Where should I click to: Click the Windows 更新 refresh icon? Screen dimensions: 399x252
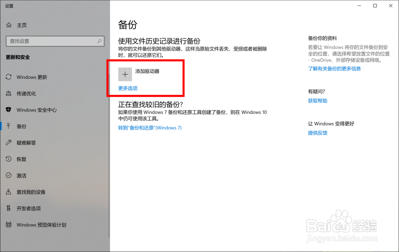tap(9, 77)
